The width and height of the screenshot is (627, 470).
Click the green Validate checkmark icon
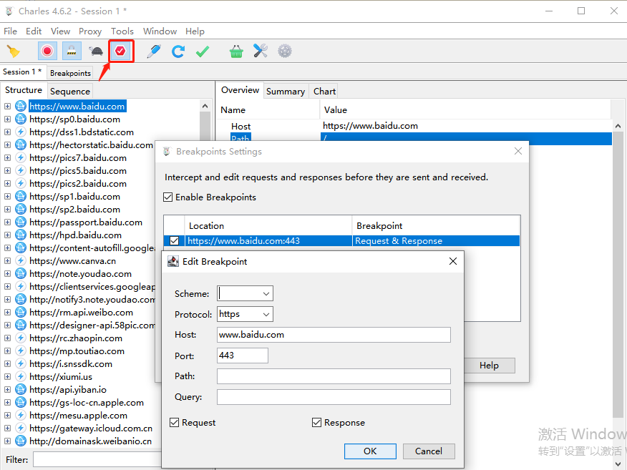point(203,51)
